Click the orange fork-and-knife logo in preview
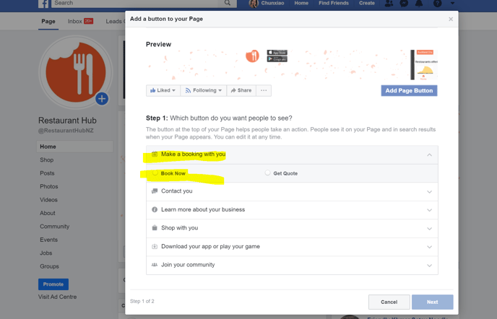 [252, 56]
